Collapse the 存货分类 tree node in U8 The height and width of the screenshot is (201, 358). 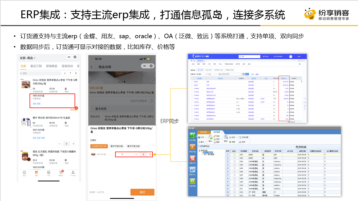point(199,150)
